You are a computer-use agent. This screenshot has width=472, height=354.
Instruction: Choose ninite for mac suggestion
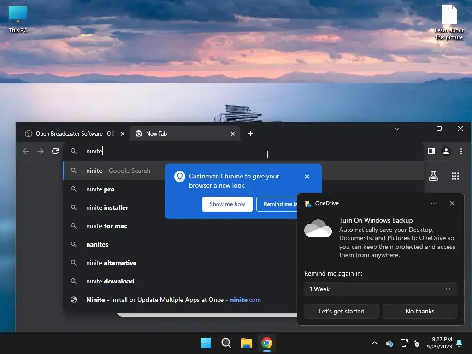[181, 226]
